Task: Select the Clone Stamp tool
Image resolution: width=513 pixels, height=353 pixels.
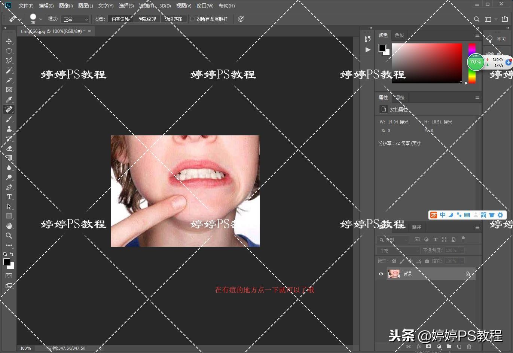Action: coord(9,129)
